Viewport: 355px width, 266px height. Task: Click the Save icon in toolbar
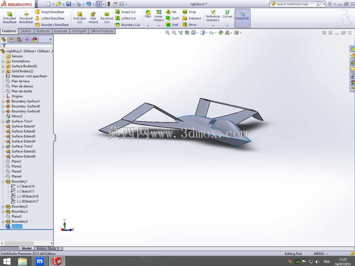tap(68, 4)
